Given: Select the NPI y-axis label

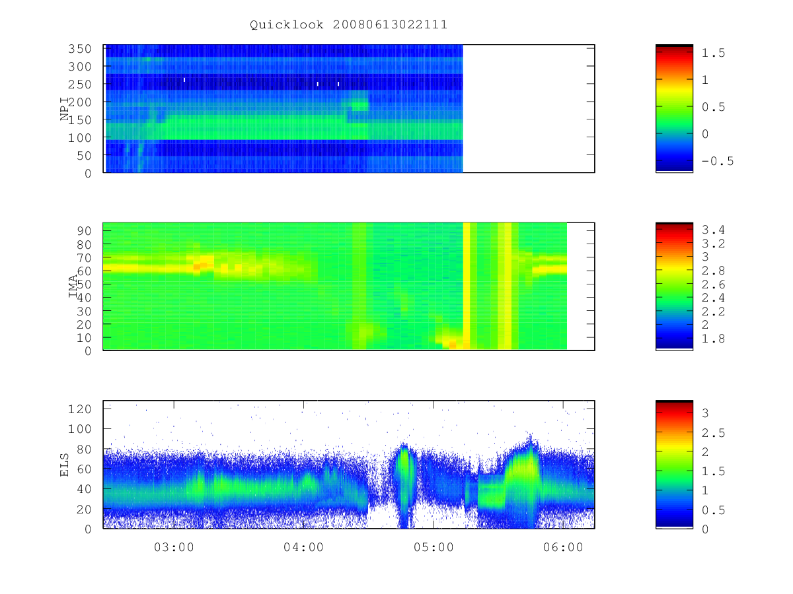Looking at the screenshot, I should coord(65,109).
